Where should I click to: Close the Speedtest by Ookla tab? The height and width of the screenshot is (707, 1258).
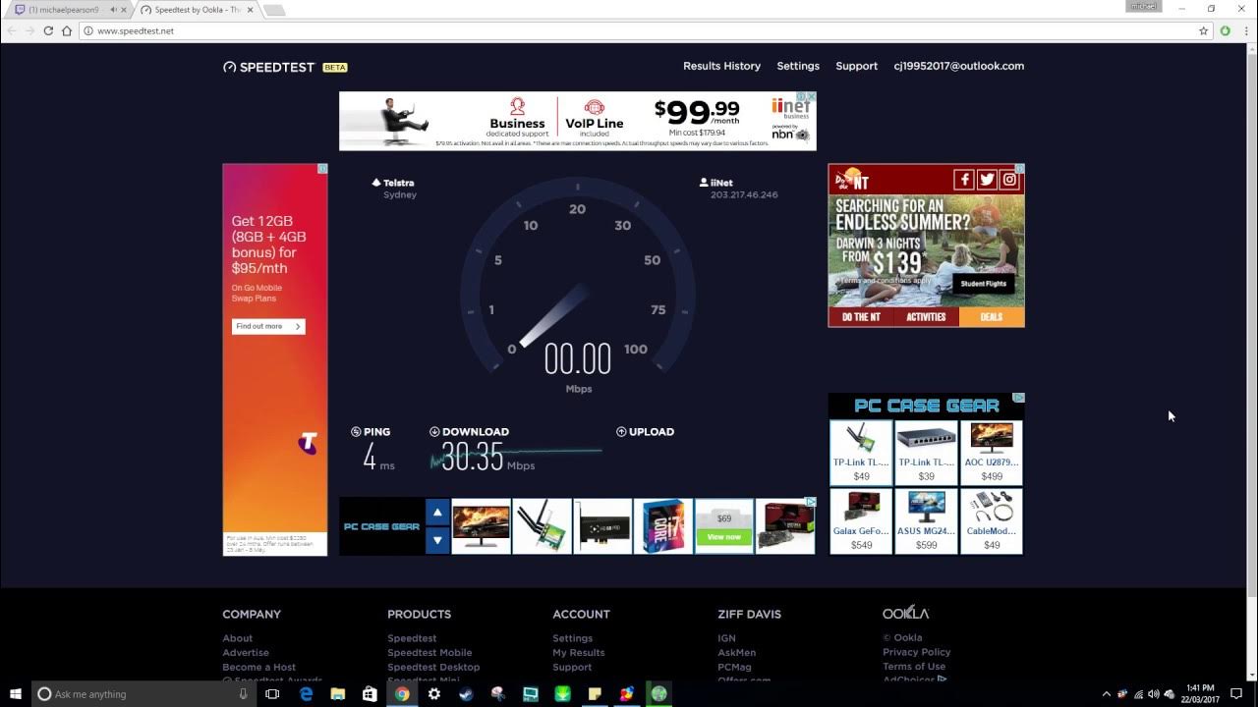click(x=252, y=10)
